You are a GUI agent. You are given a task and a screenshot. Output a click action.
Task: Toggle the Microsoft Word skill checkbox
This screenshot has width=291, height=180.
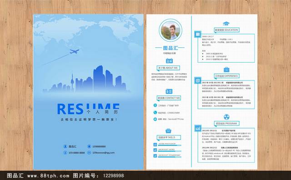tap(155, 150)
